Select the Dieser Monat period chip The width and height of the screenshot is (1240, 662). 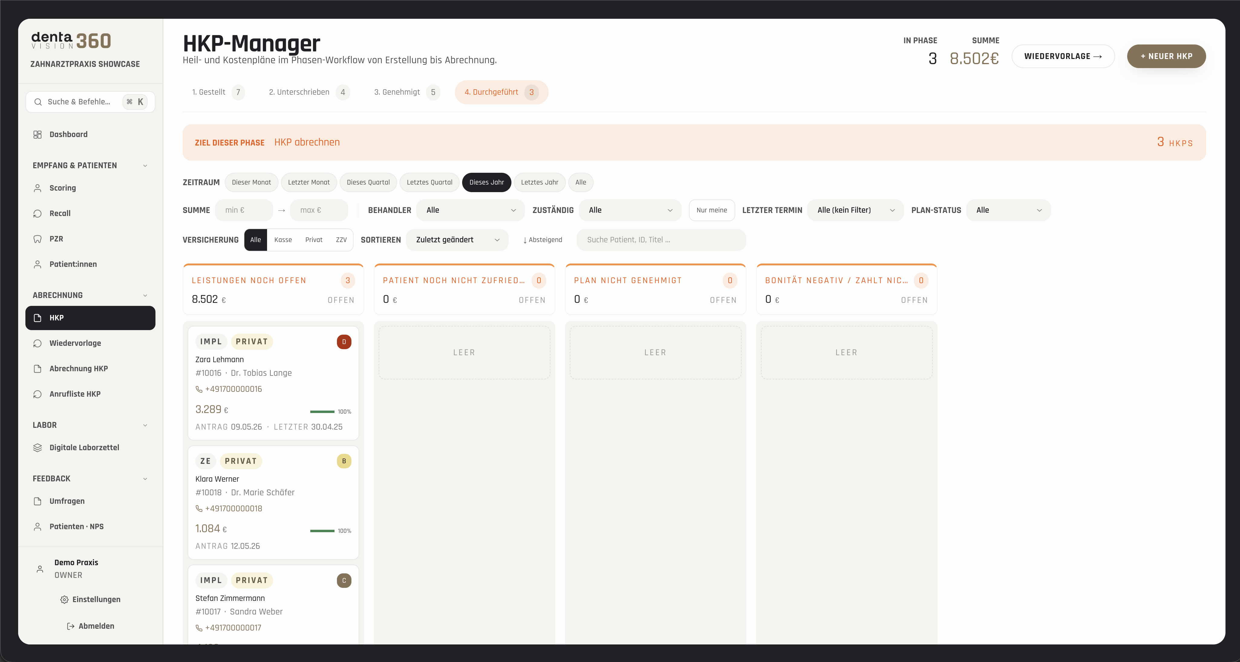[251, 182]
